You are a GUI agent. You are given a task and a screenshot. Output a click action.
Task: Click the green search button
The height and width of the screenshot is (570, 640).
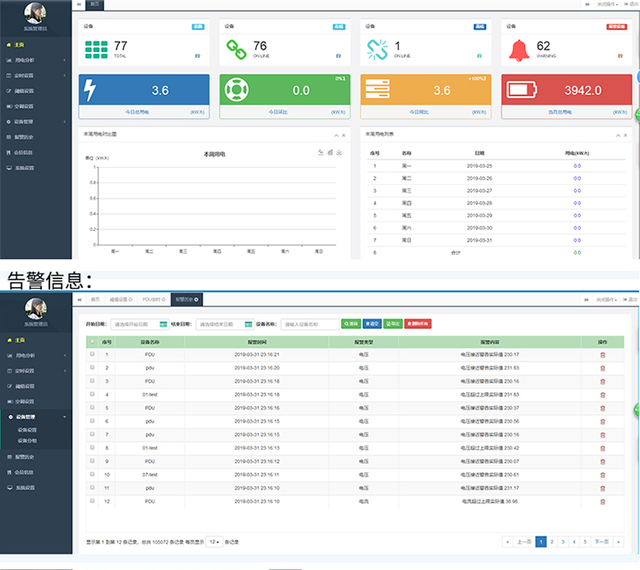point(352,324)
